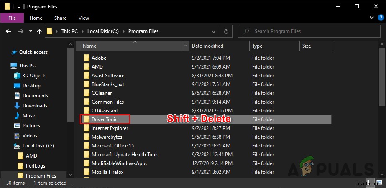Sort by the Name column header
The height and width of the screenshot is (188, 386).
130,46
